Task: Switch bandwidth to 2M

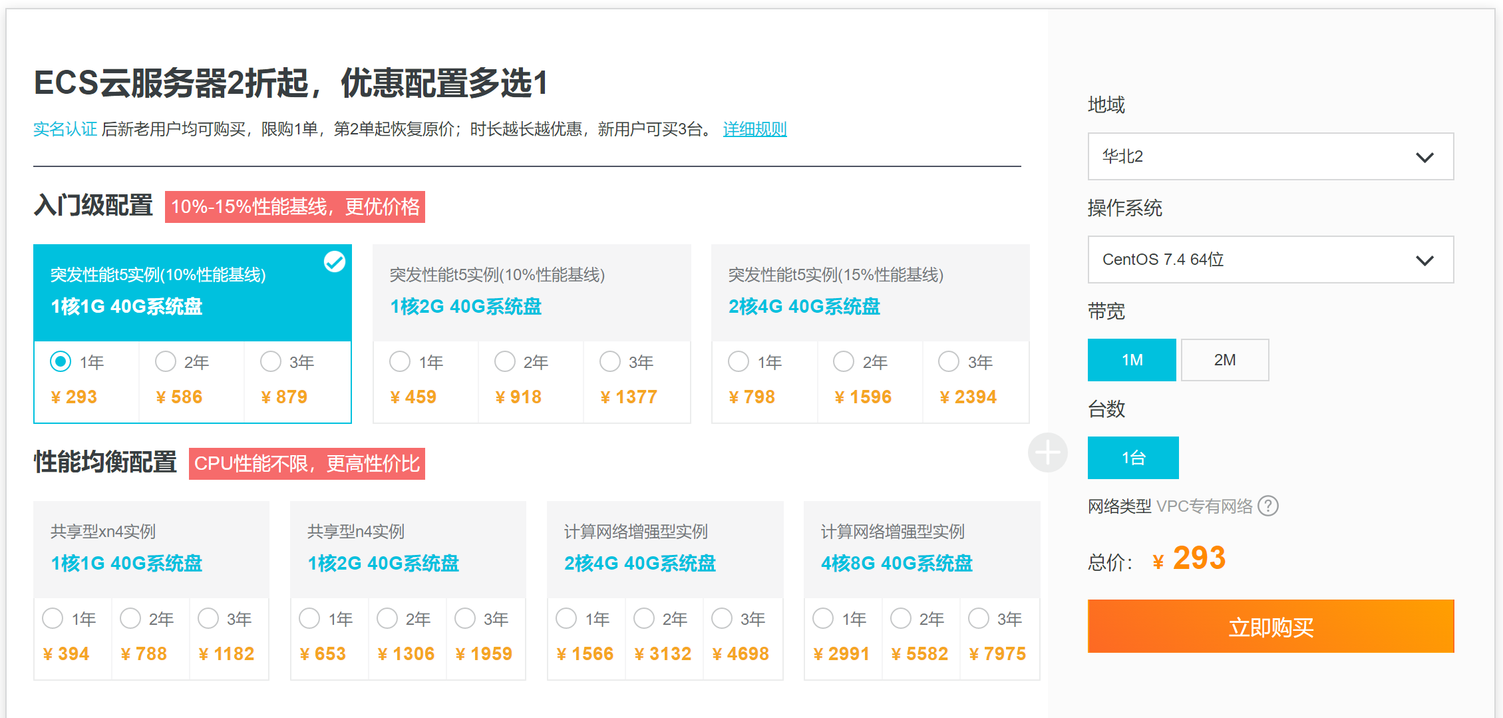Action: (1224, 359)
